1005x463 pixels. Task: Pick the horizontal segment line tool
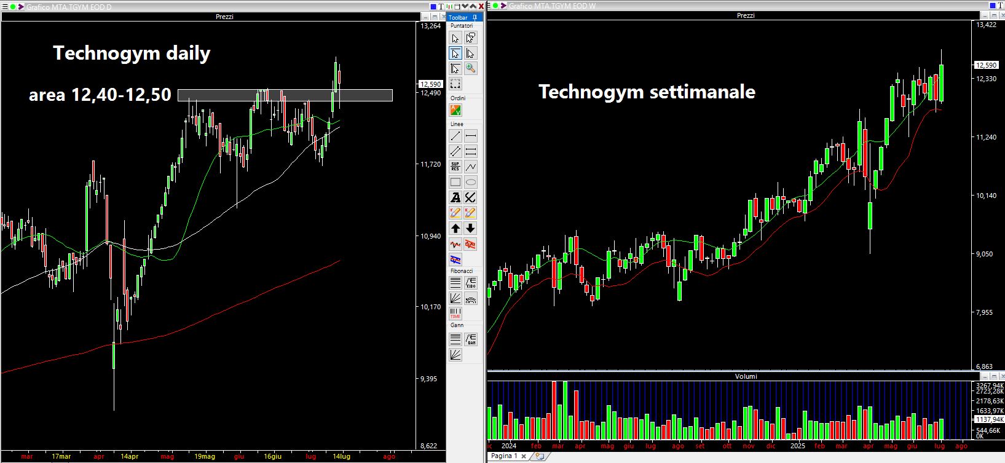click(471, 136)
